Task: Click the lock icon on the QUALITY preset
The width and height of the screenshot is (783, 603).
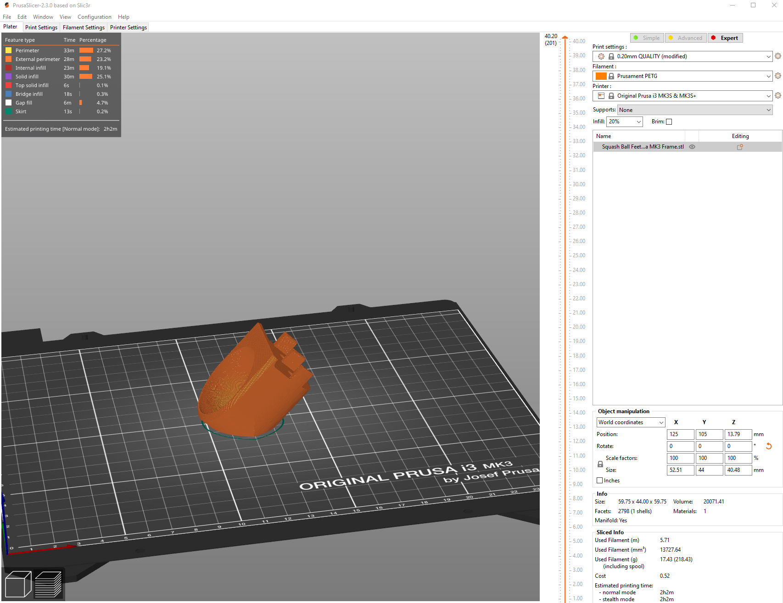Action: [611, 56]
